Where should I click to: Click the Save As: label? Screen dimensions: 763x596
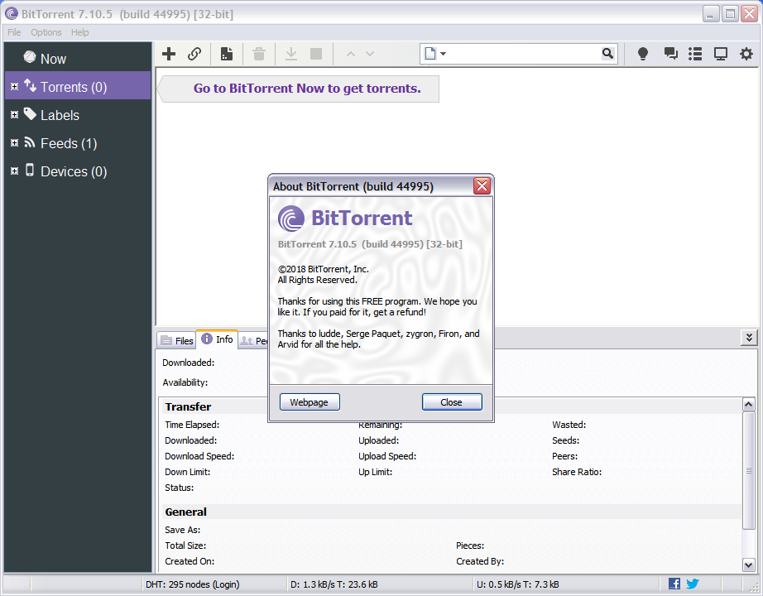(183, 530)
